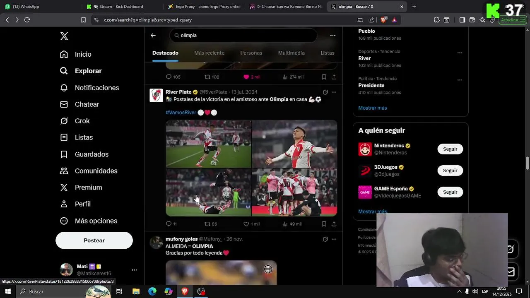
Task: Click Brave Shields icon in address bar
Action: point(383,20)
